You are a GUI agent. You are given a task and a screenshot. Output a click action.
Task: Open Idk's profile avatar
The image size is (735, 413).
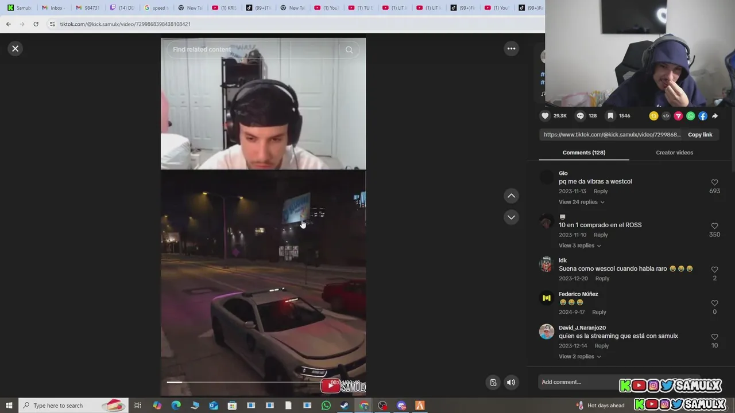[x=547, y=264]
